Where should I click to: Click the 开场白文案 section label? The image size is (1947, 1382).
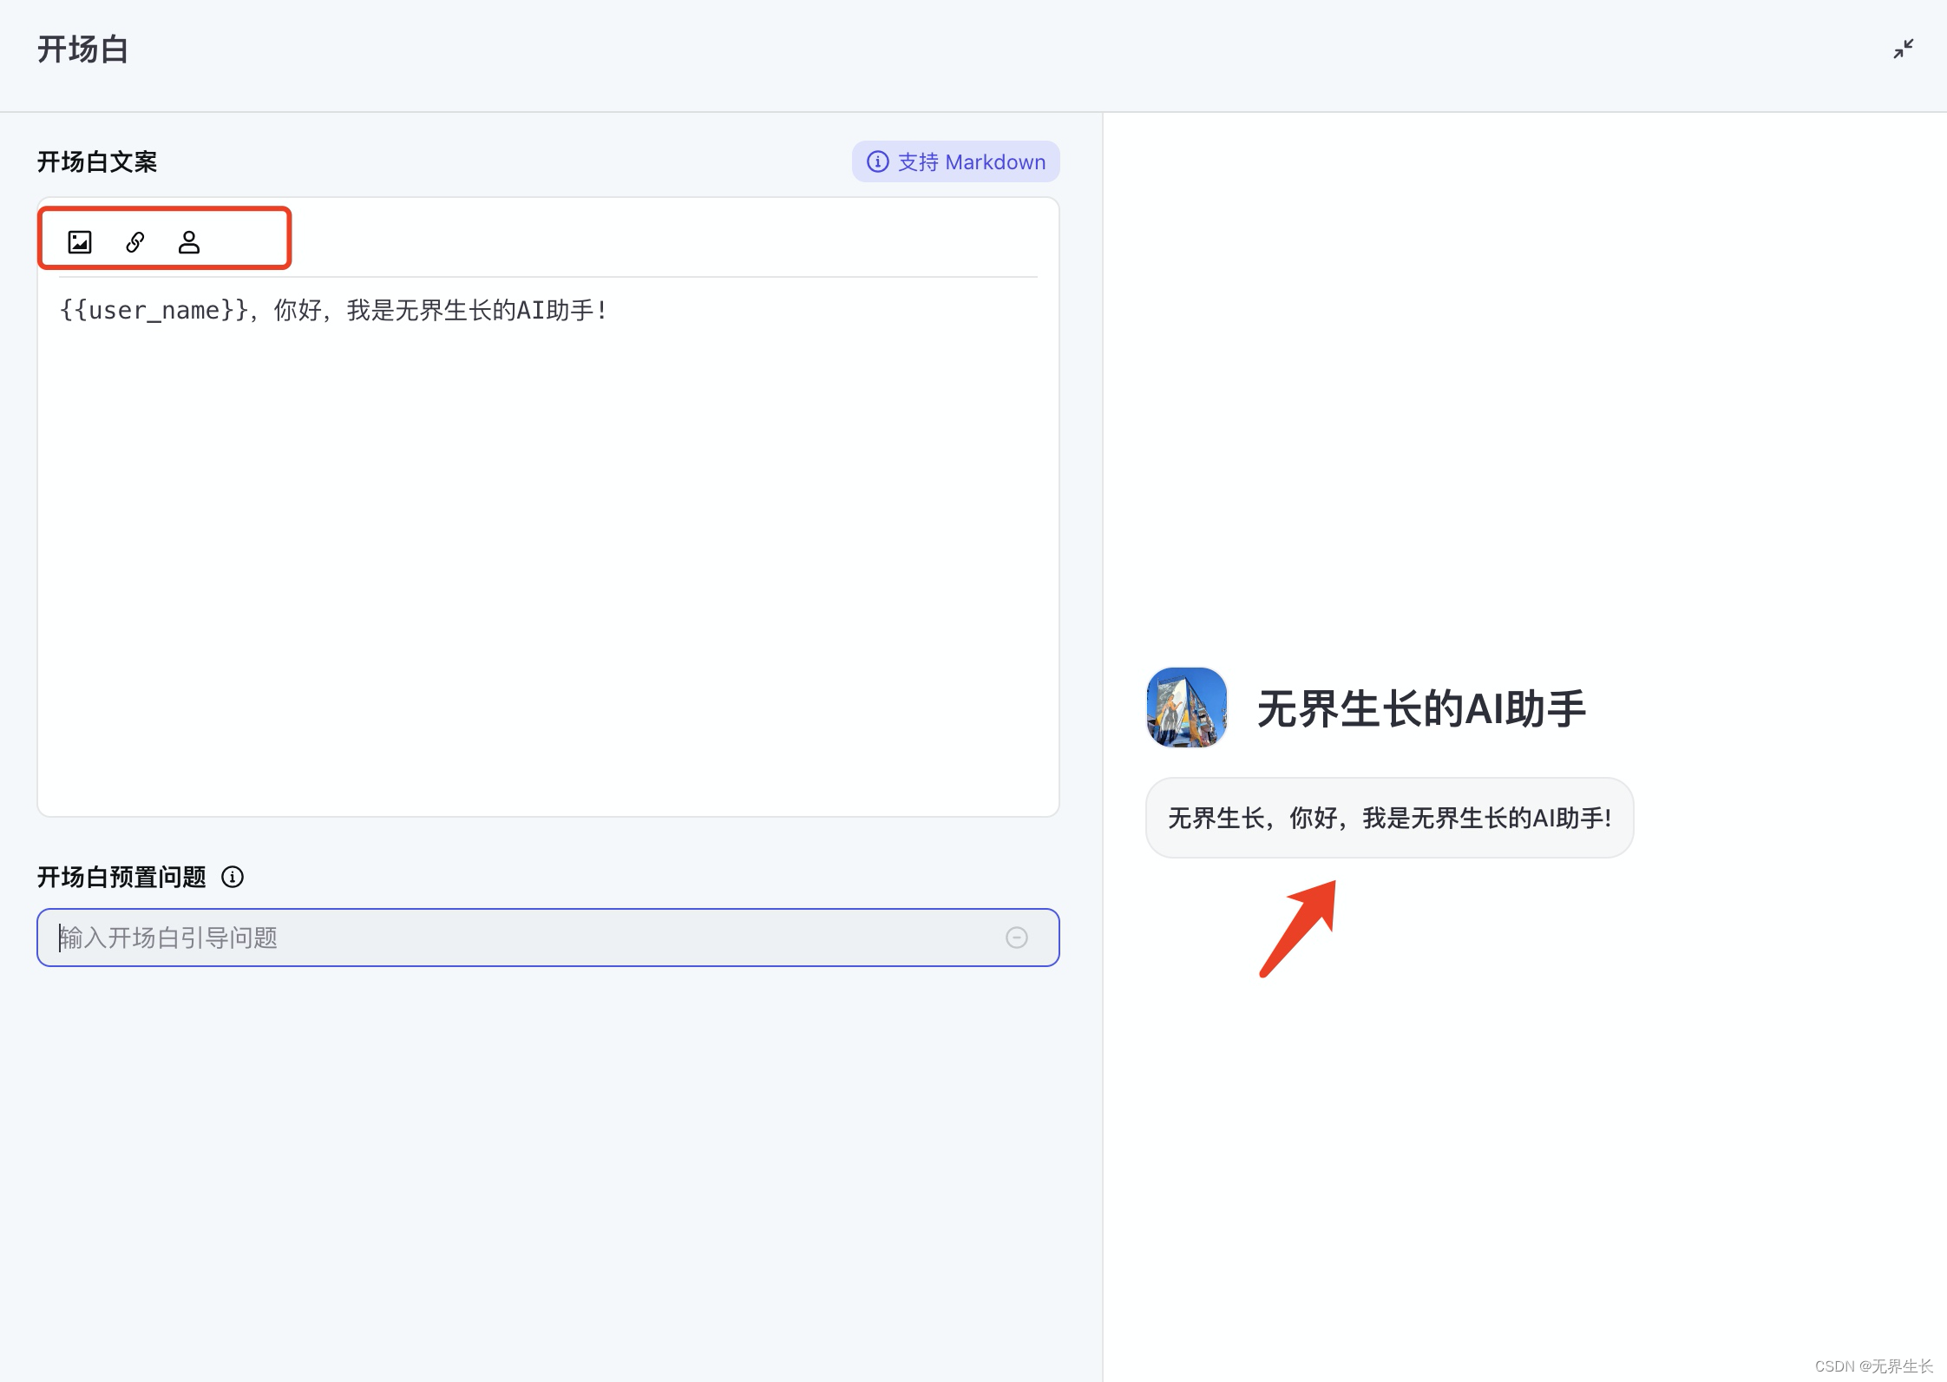97,162
